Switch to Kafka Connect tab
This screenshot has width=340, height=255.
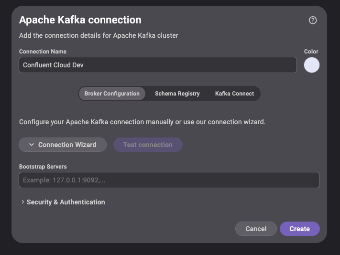(x=234, y=94)
